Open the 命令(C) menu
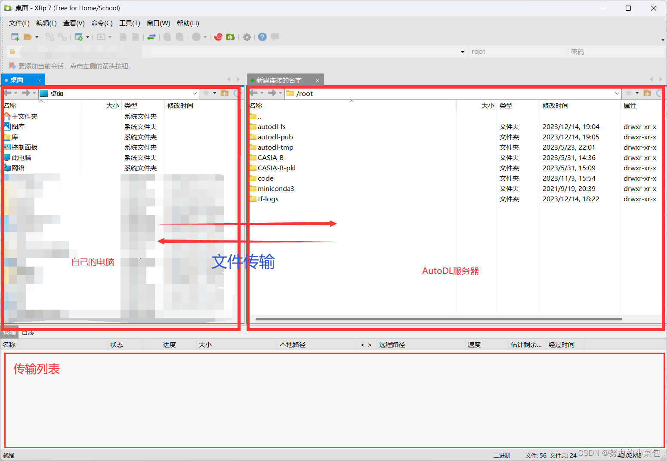 [102, 23]
